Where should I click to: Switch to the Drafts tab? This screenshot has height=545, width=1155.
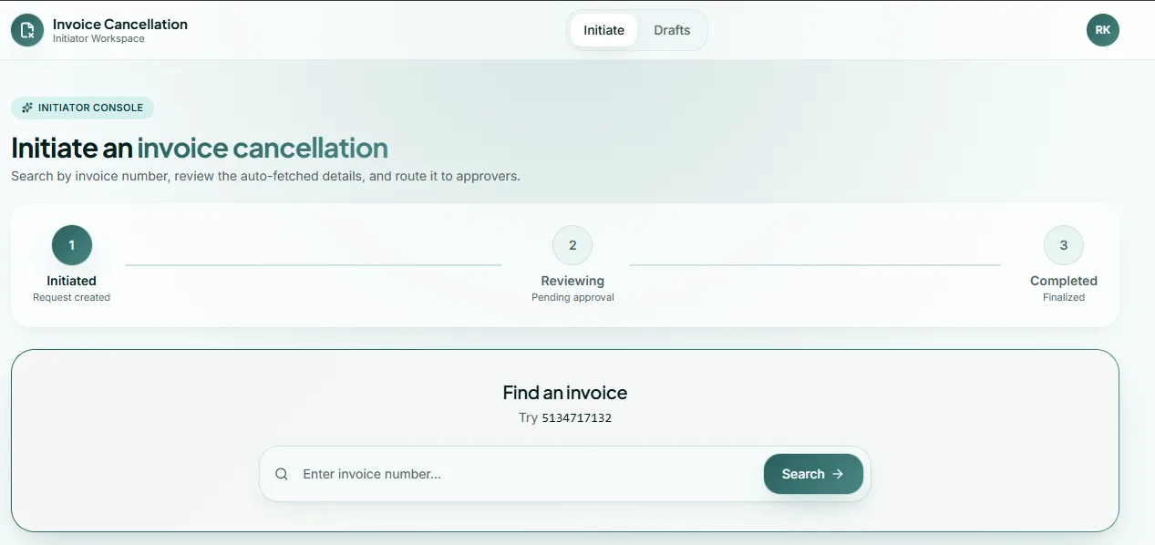[x=672, y=30]
